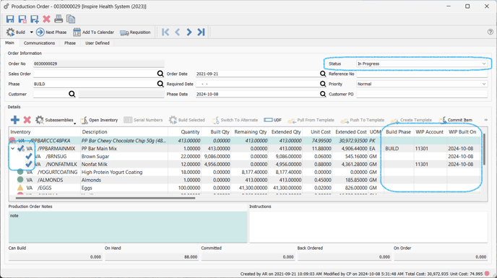Click the red Remove detail X icon
The height and width of the screenshot is (278, 497).
27,120
